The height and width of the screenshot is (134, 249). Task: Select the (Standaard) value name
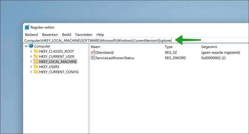[x=105, y=52]
